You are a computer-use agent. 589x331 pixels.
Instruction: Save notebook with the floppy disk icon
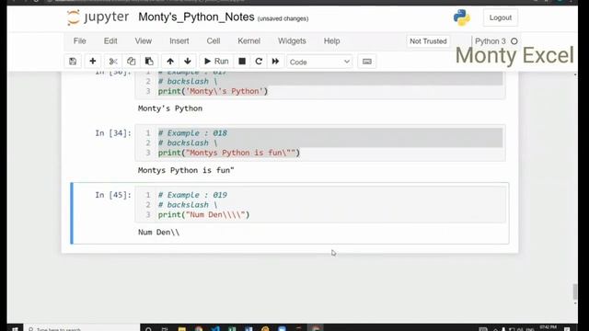73,62
